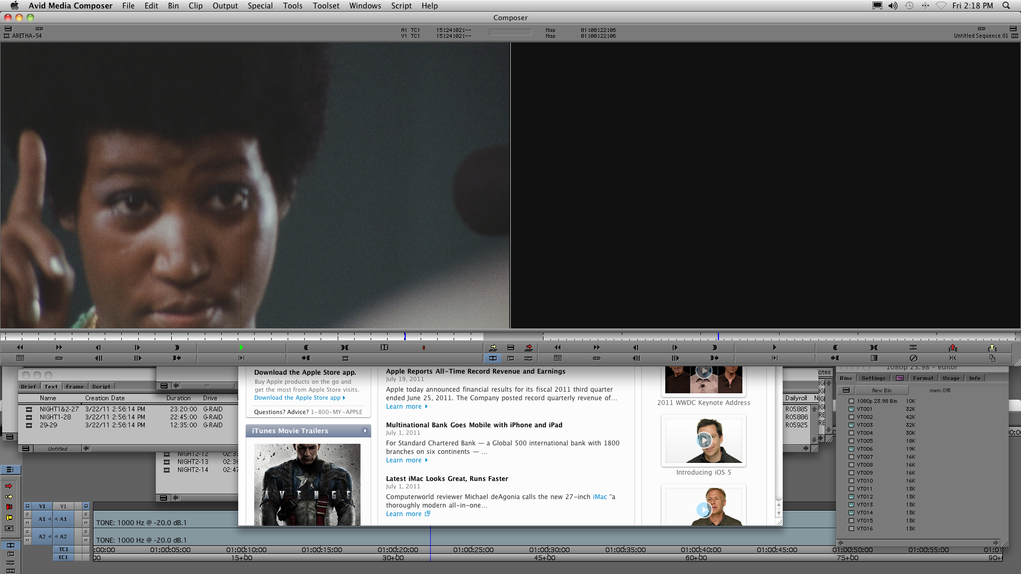Open the ARETHA-54 source clip name menu
The width and height of the screenshot is (1021, 574).
pos(27,36)
